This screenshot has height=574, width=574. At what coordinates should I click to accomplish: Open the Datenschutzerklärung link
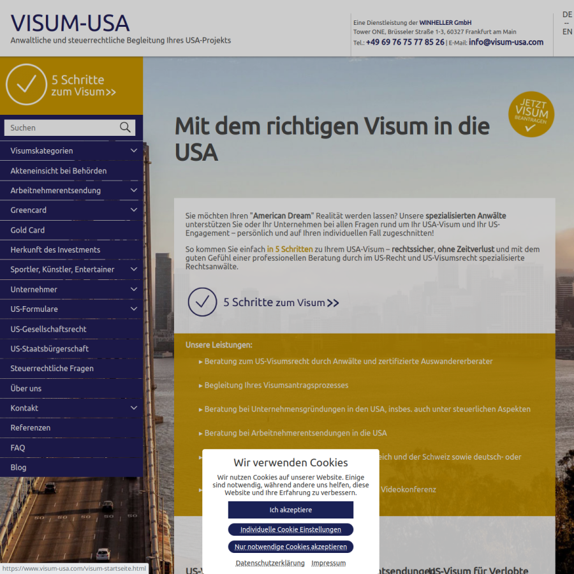coord(270,563)
